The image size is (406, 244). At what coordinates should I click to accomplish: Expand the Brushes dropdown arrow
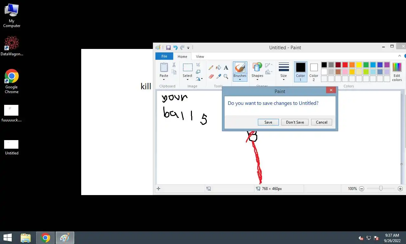[240, 80]
